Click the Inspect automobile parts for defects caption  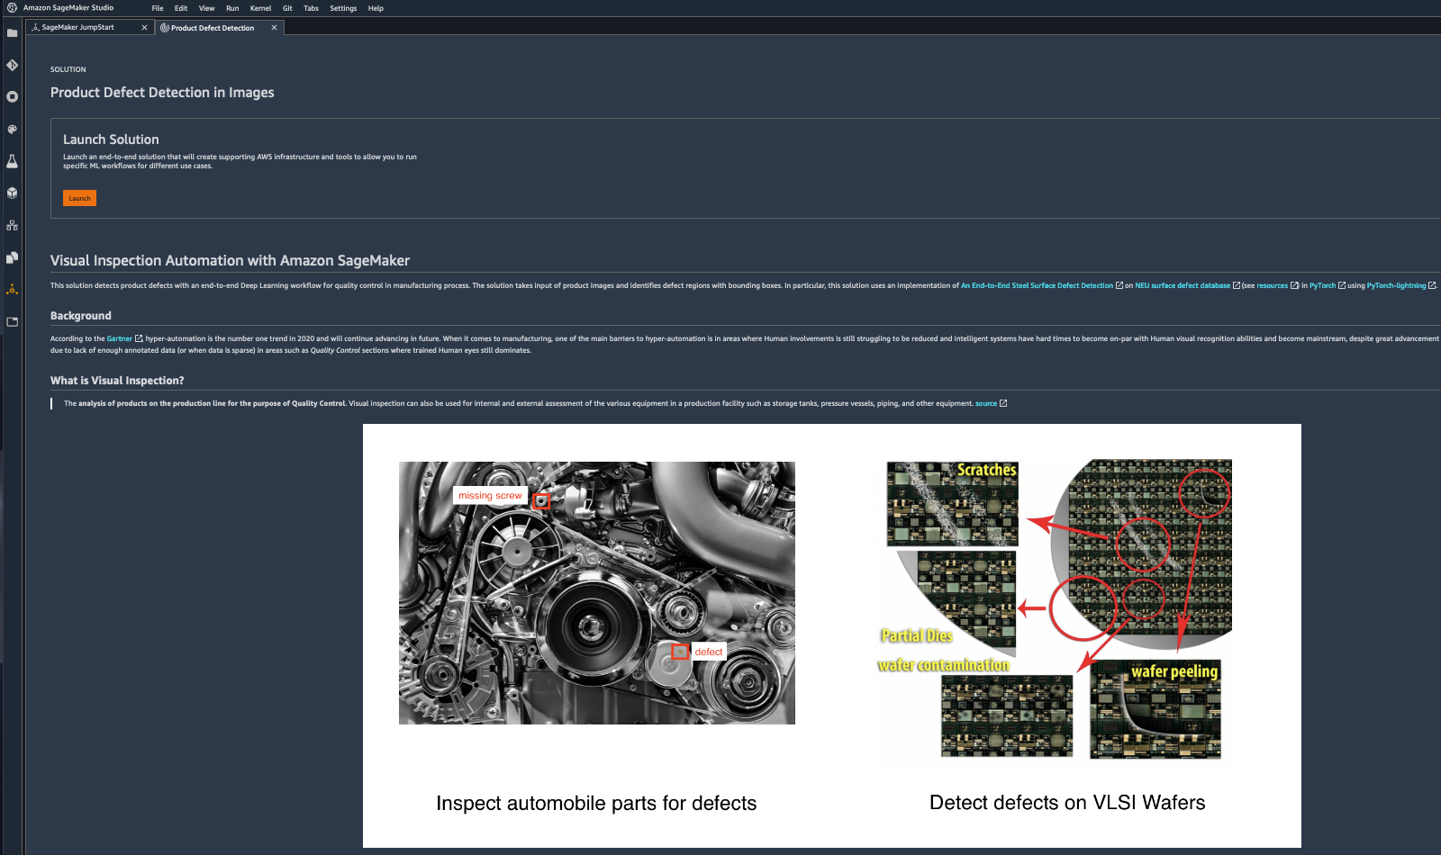tap(596, 803)
